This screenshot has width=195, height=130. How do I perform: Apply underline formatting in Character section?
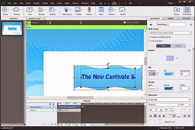pyautogui.click(x=161, y=110)
